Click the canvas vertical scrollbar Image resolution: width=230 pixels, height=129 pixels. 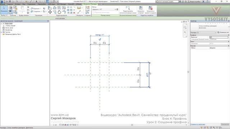click(188, 72)
